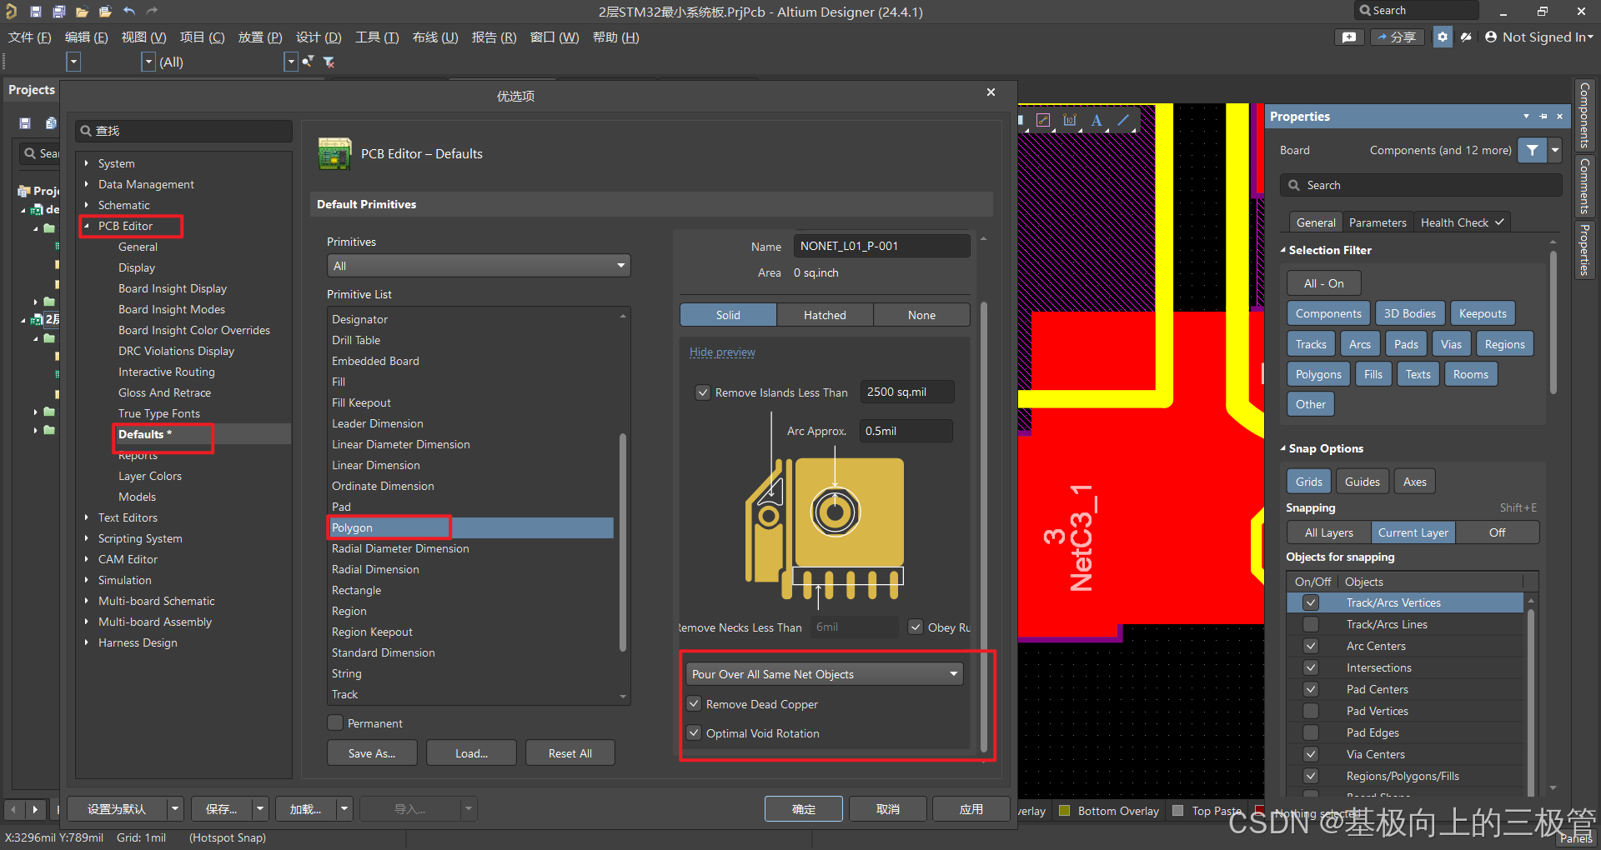The width and height of the screenshot is (1601, 850).
Task: Enable Track/Arcs Lines snapping checkbox
Action: (x=1311, y=624)
